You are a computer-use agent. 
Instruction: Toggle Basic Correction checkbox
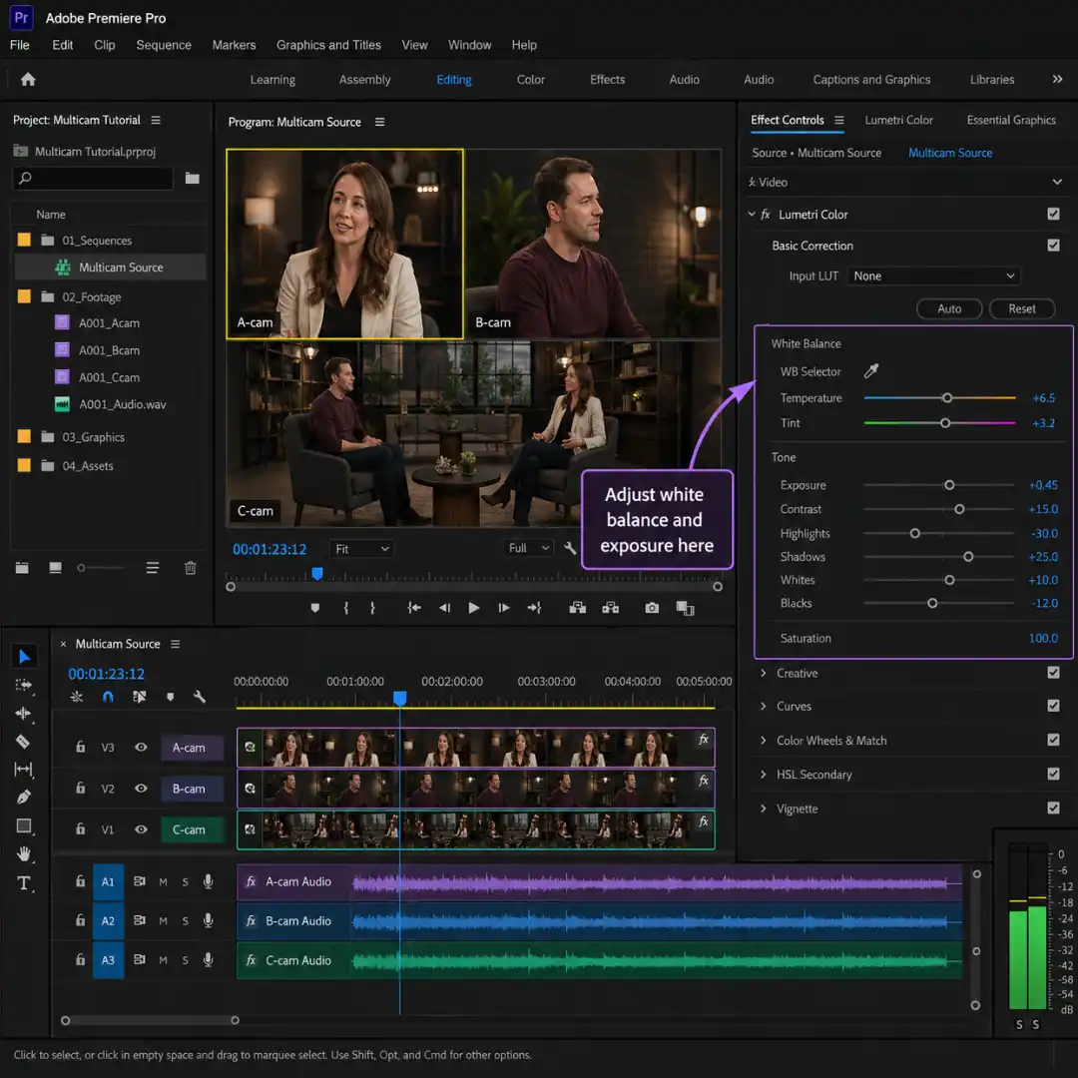pos(1053,246)
